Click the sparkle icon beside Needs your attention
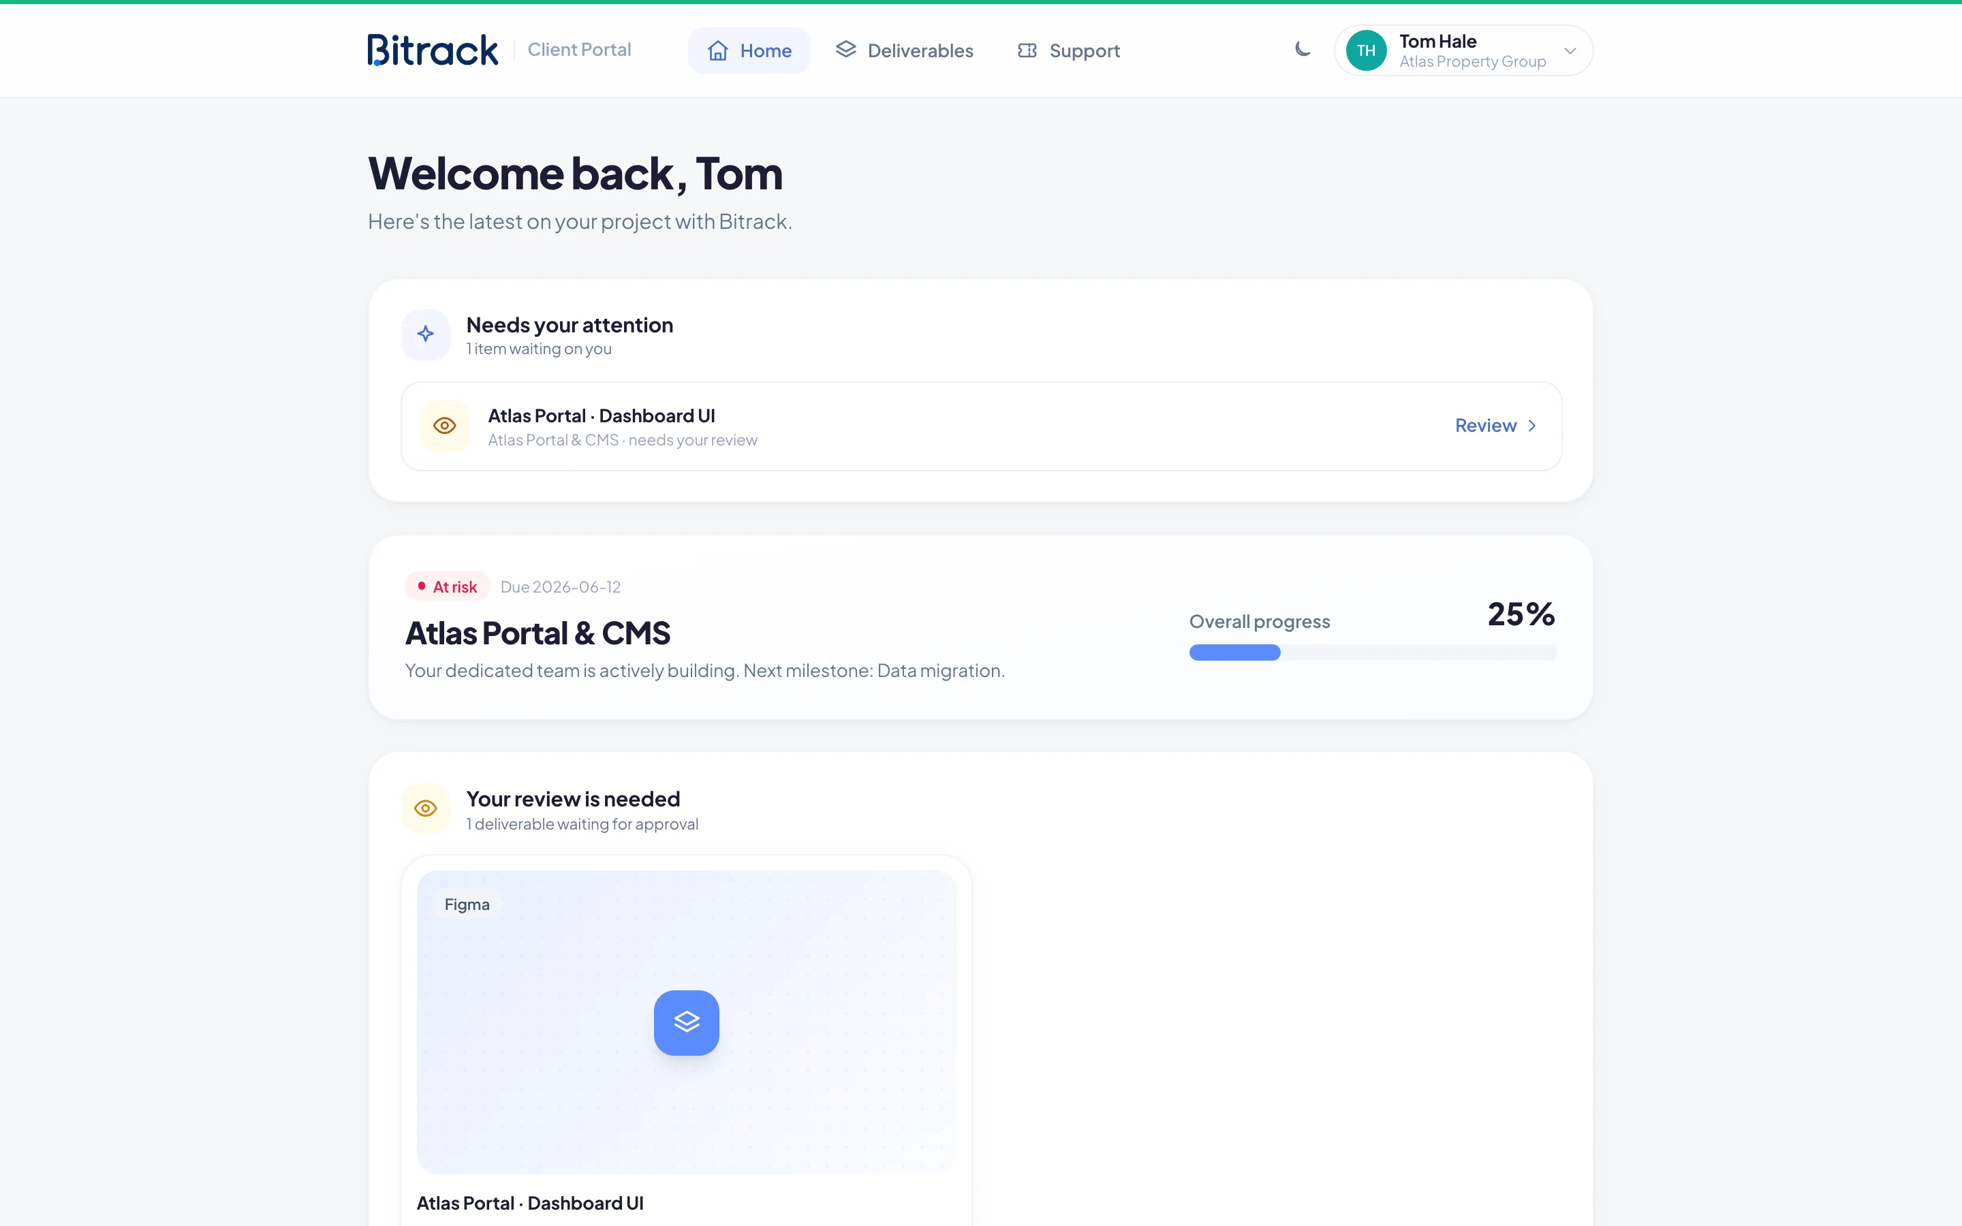Screen dimensions: 1962x1226 426,334
